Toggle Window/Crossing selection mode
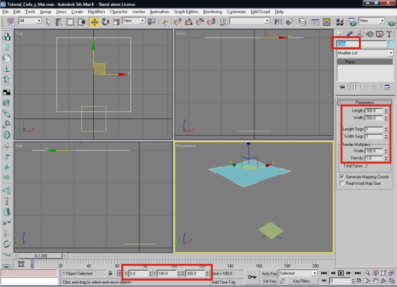397x287 pixels. pos(81,22)
